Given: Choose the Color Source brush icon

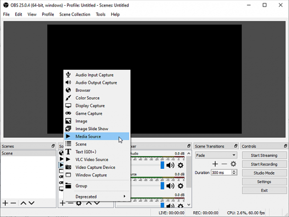Looking at the screenshot, I should click(68, 98).
